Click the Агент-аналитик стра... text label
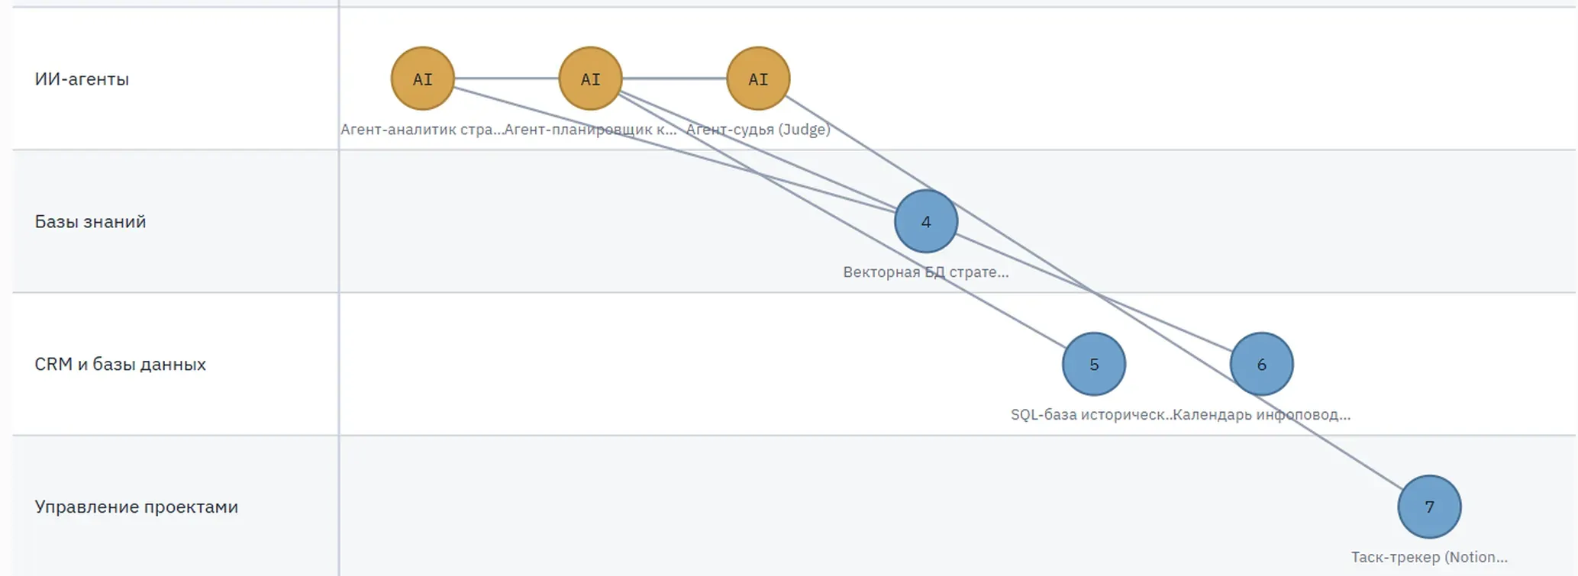 coord(421,129)
